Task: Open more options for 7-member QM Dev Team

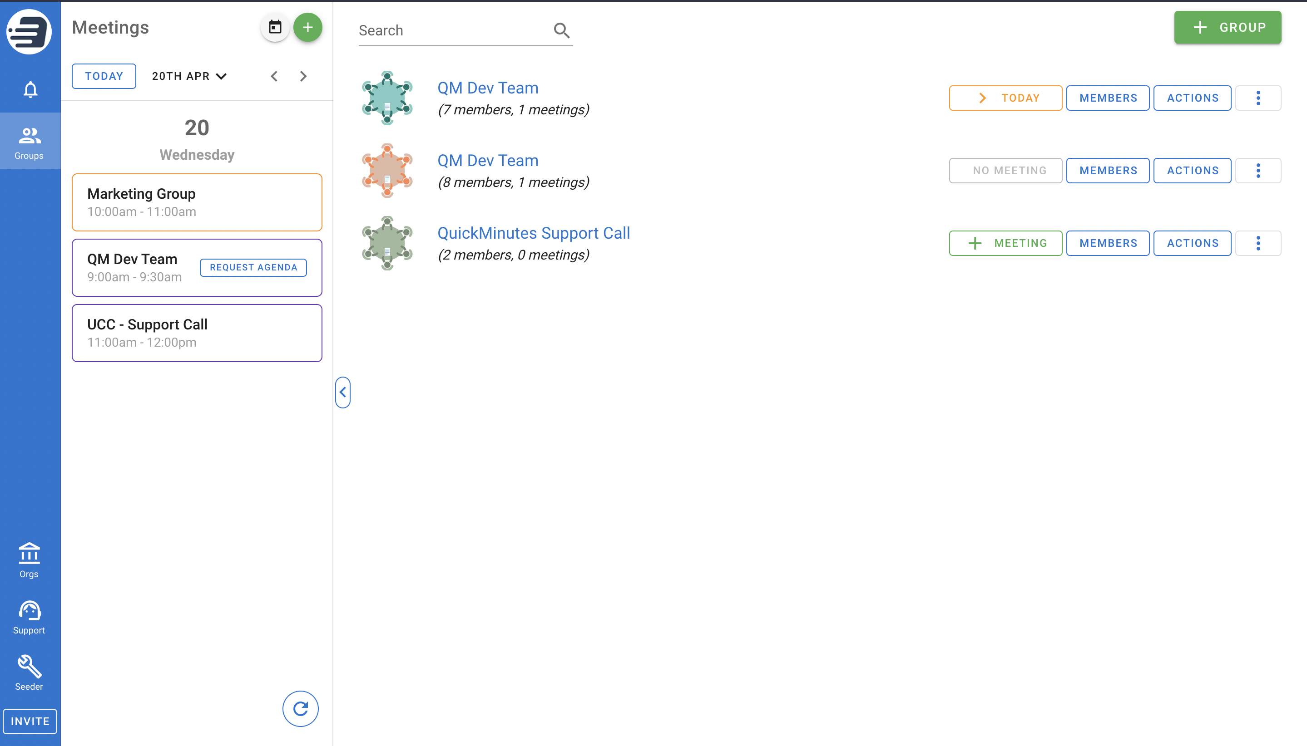Action: tap(1258, 98)
